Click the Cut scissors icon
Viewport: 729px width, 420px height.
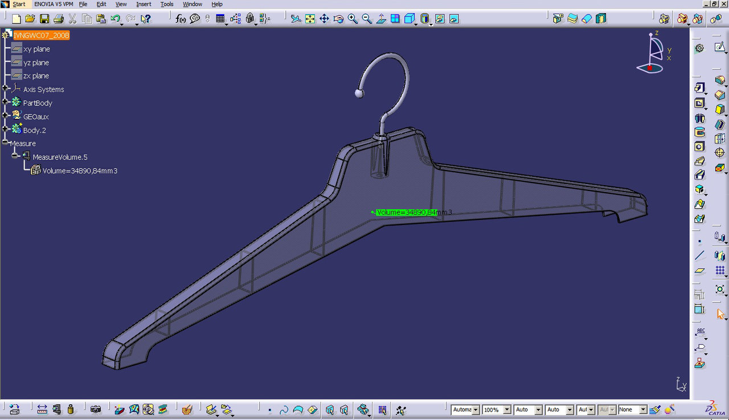[73, 19]
